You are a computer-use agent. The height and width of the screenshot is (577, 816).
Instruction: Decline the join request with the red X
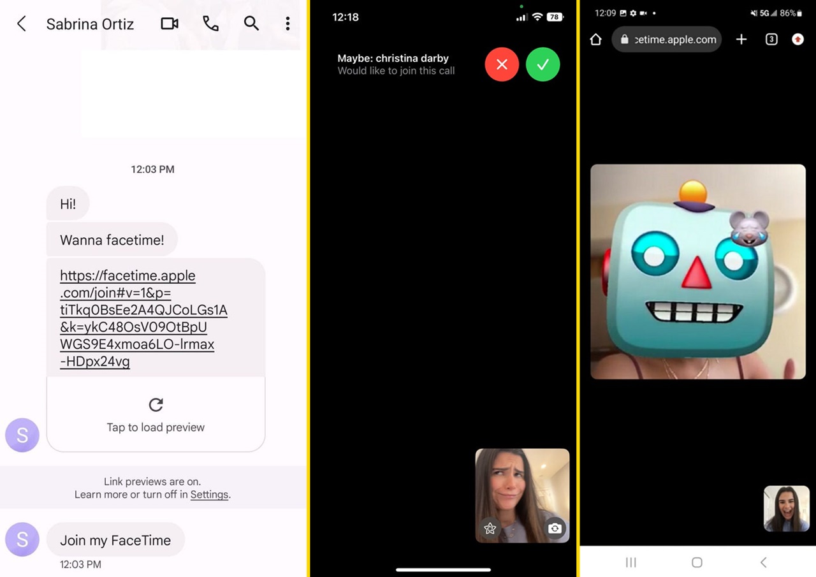502,64
